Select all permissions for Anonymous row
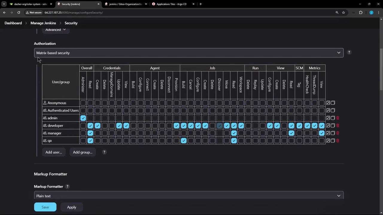Screen dimensions: 383x215 click(x=328, y=103)
